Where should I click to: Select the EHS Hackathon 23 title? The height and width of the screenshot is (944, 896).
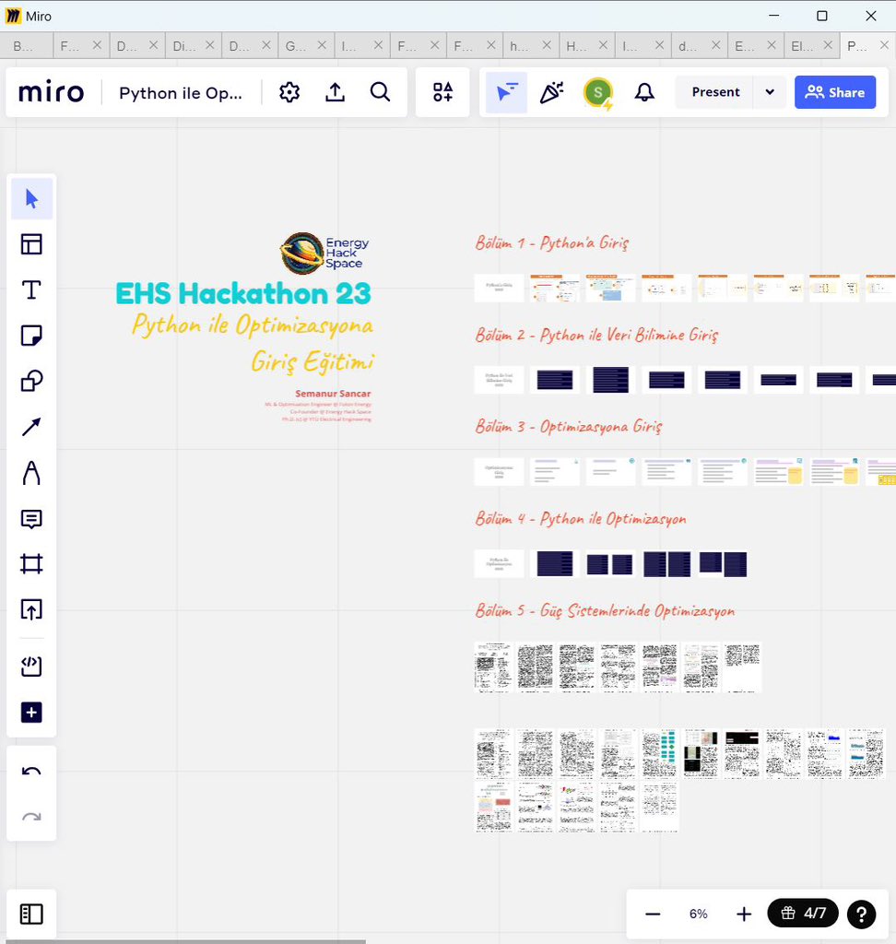point(243,294)
